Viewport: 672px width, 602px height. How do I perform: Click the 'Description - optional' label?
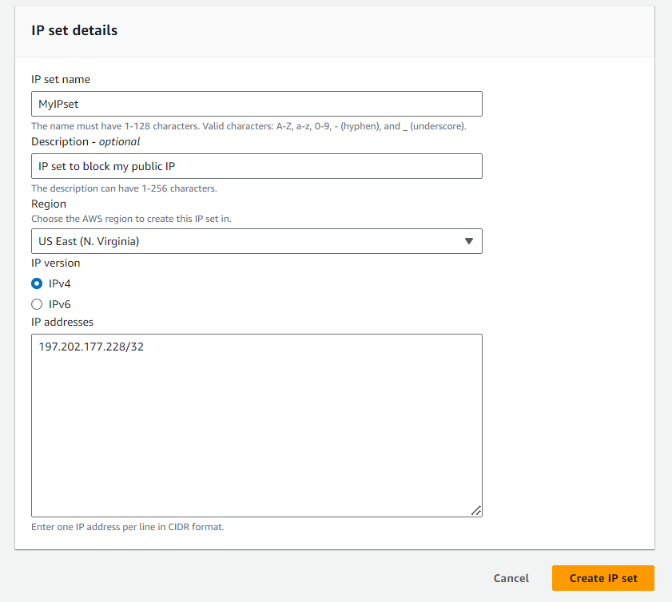(x=85, y=142)
